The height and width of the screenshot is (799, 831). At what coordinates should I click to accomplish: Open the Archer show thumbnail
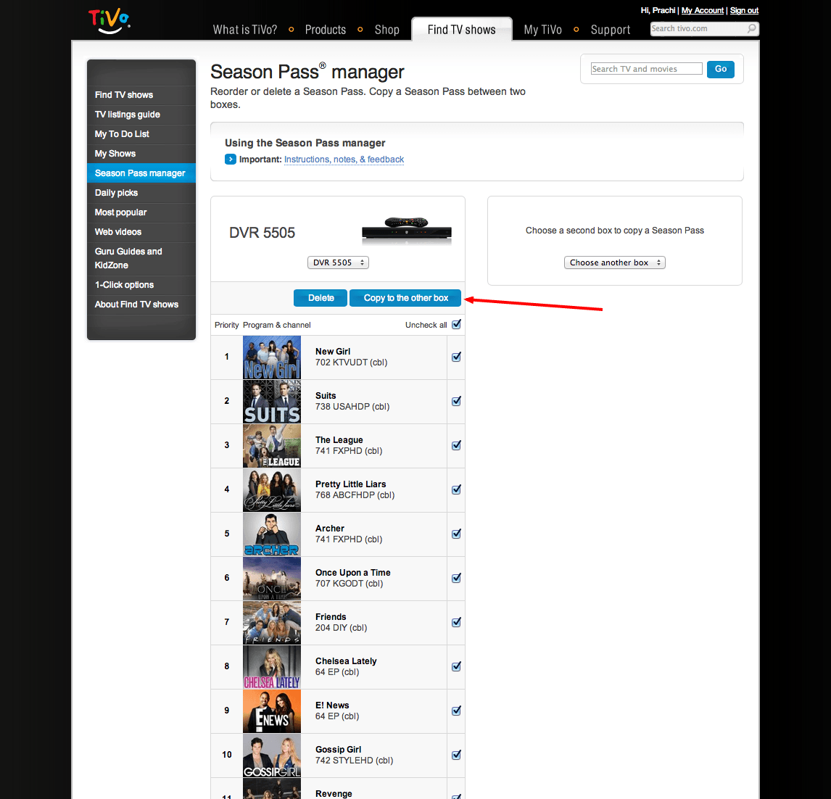[272, 534]
